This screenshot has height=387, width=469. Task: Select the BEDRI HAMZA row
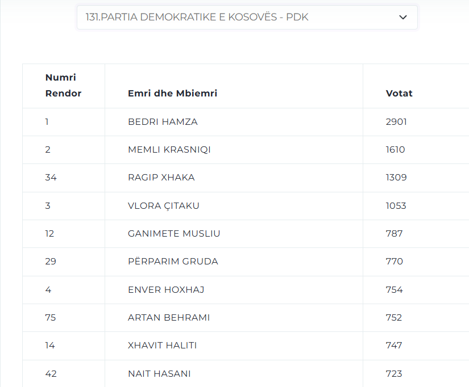click(x=246, y=122)
